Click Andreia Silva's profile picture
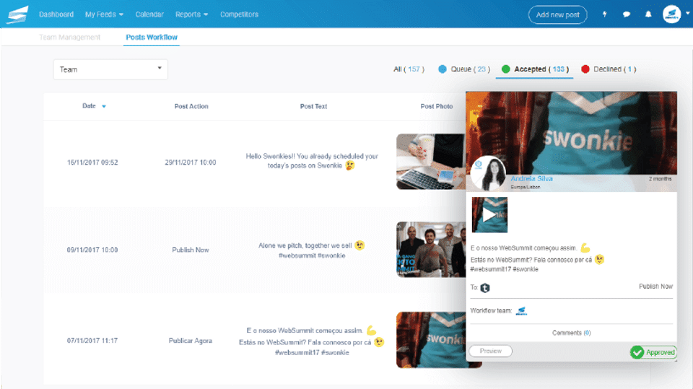Viewport: 693px width, 389px height. point(489,173)
